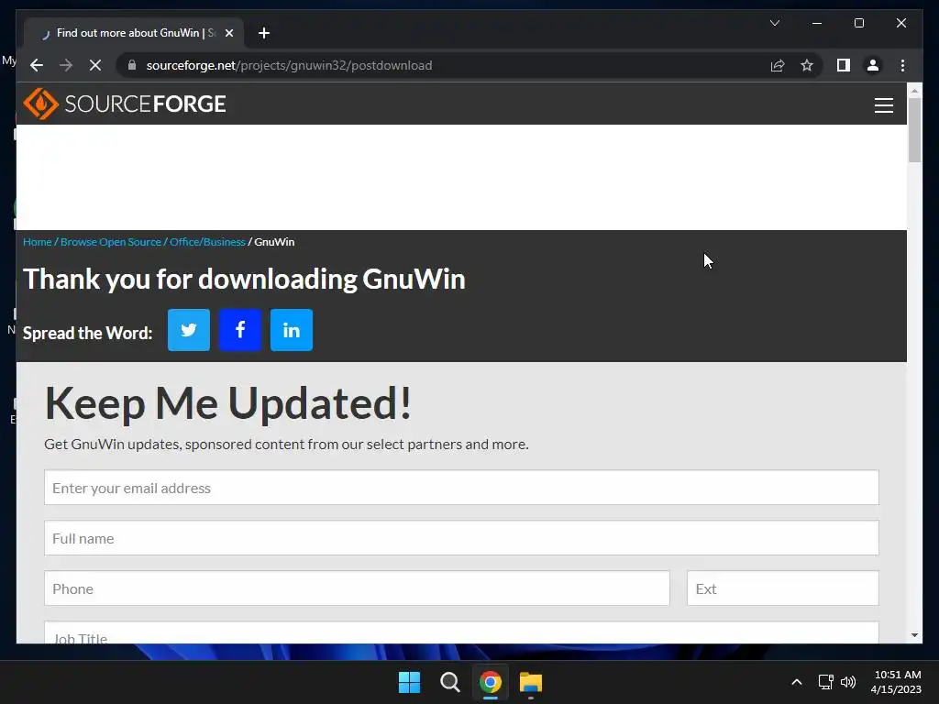Go back to the previous page
939x704 pixels.
coord(37,65)
